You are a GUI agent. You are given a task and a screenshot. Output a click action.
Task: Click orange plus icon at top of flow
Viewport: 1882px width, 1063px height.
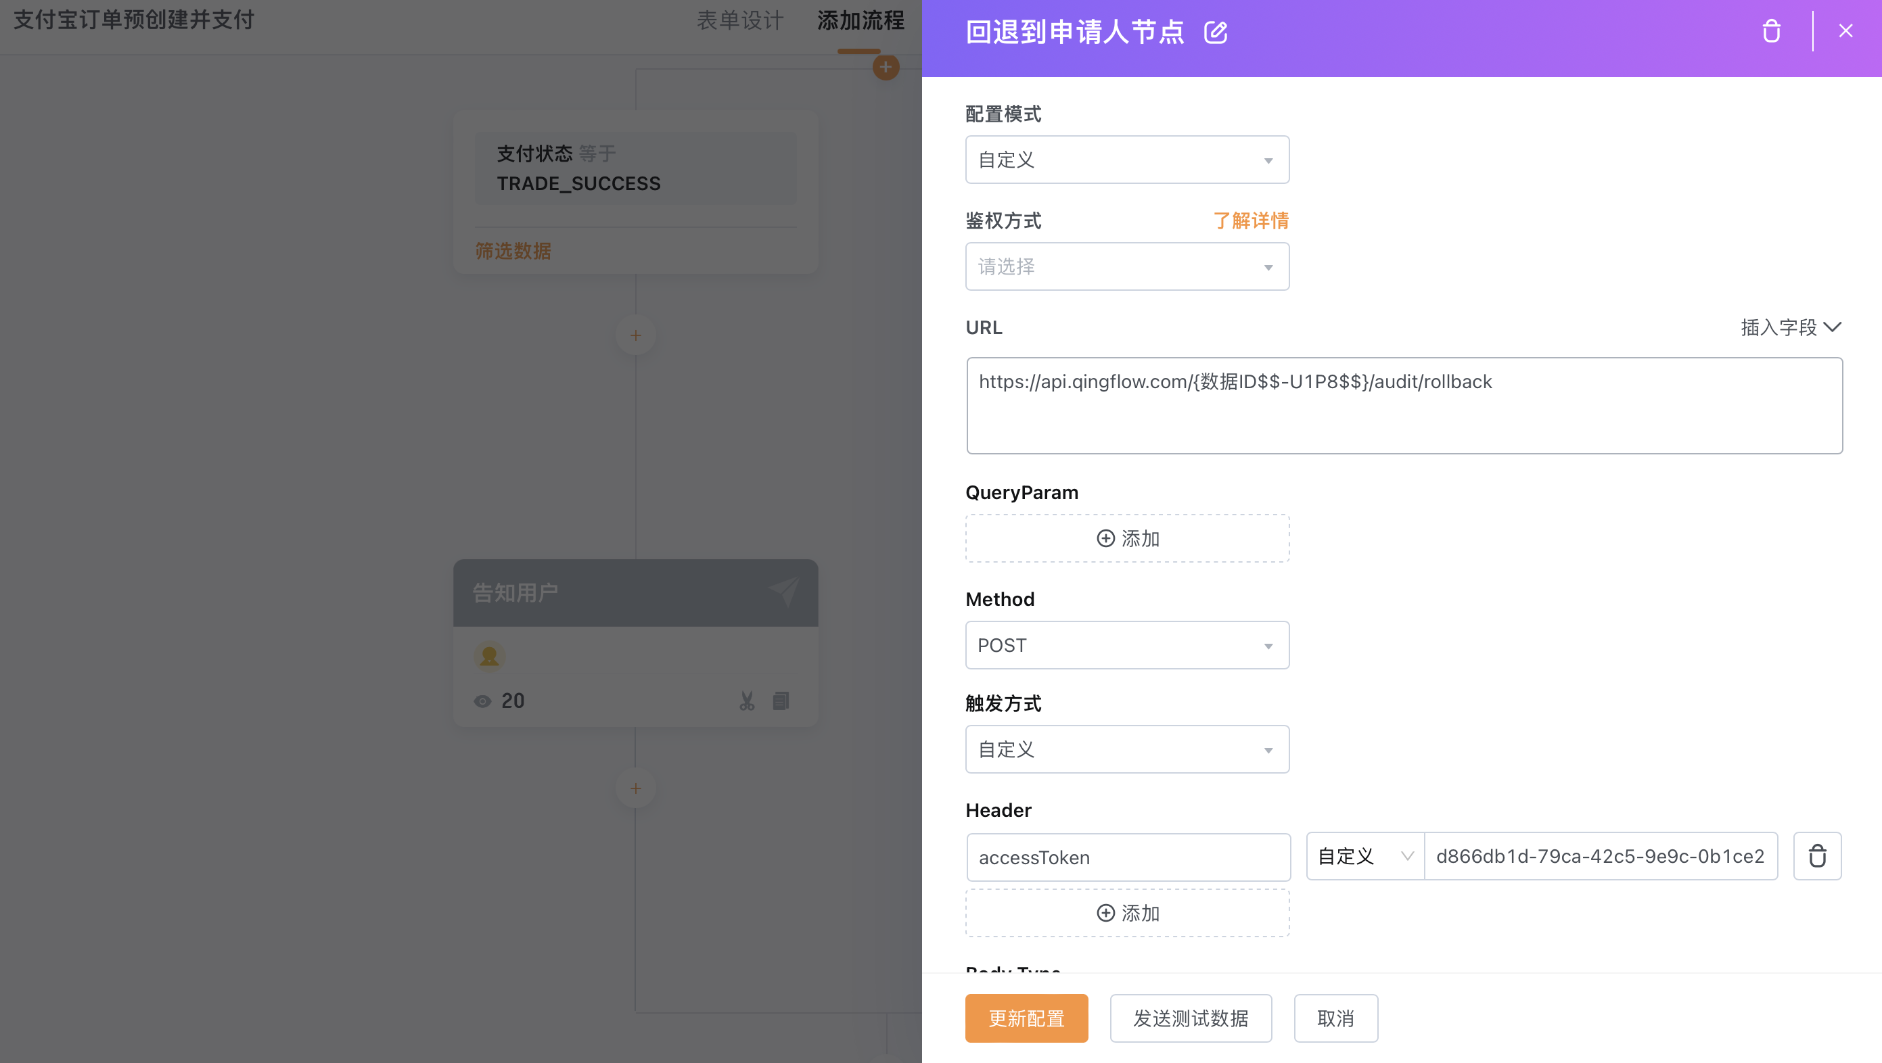[886, 67]
